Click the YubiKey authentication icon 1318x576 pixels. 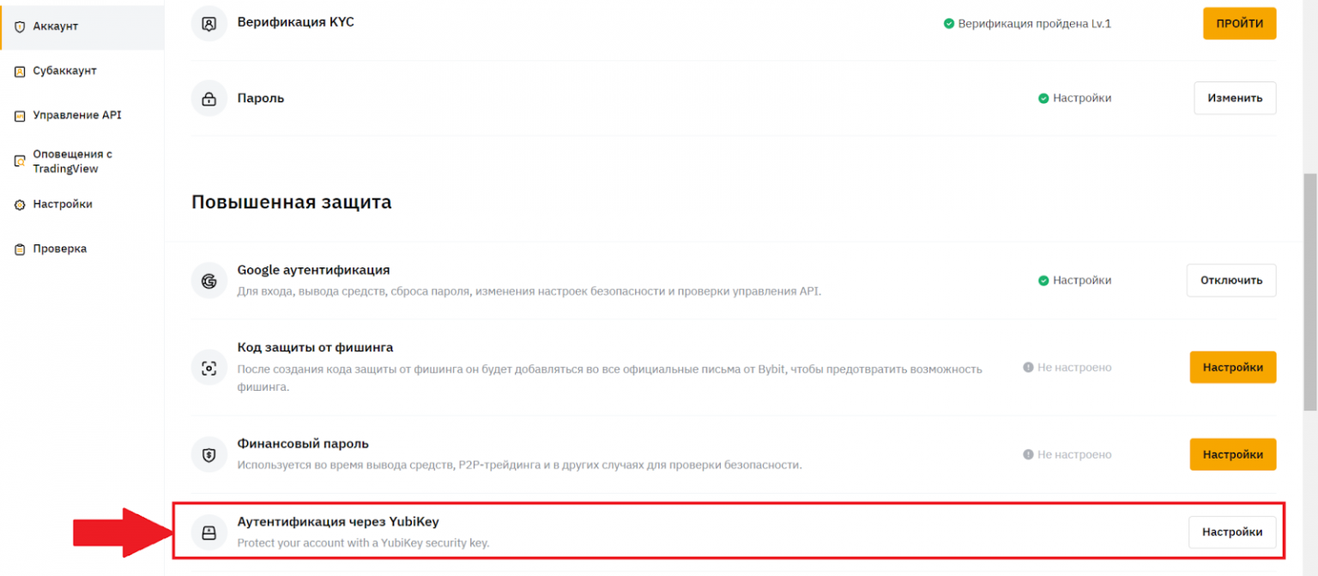(x=209, y=532)
